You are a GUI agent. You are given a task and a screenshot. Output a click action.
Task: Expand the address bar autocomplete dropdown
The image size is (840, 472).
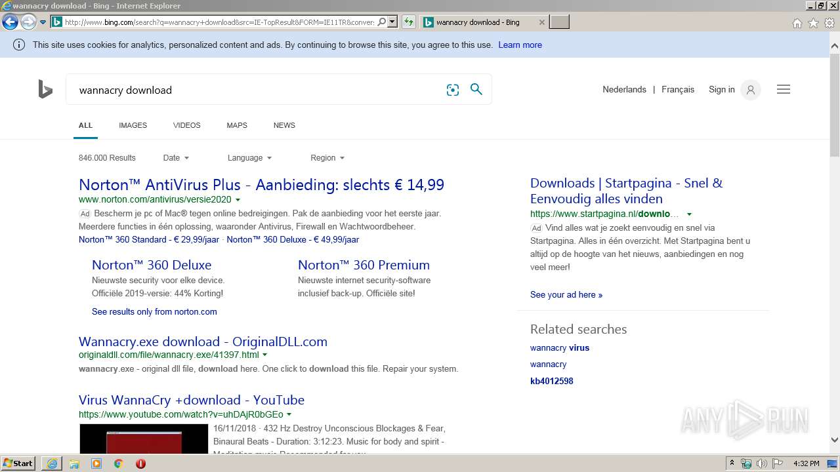[392, 22]
